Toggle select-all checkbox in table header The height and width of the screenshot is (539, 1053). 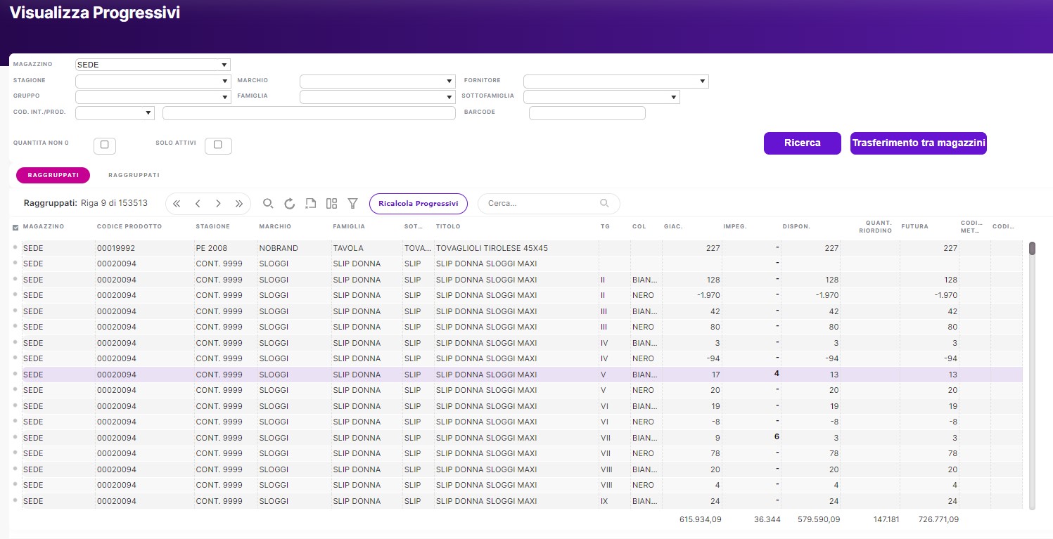[15, 227]
